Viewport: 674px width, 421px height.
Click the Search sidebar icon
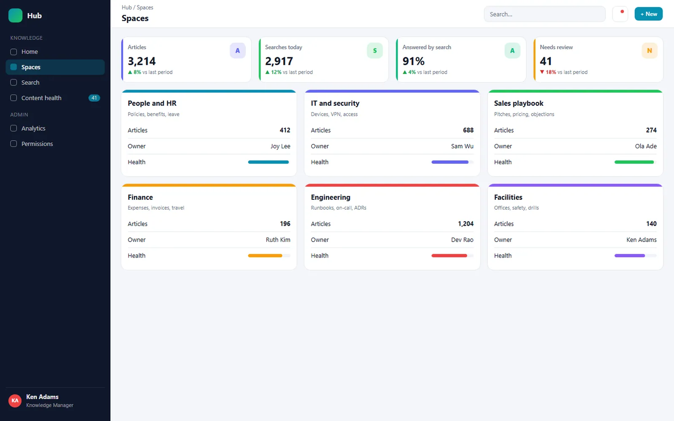point(13,83)
